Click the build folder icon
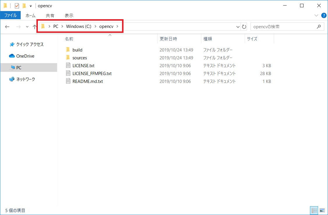Image resolution: width=328 pixels, height=215 pixels. 68,50
